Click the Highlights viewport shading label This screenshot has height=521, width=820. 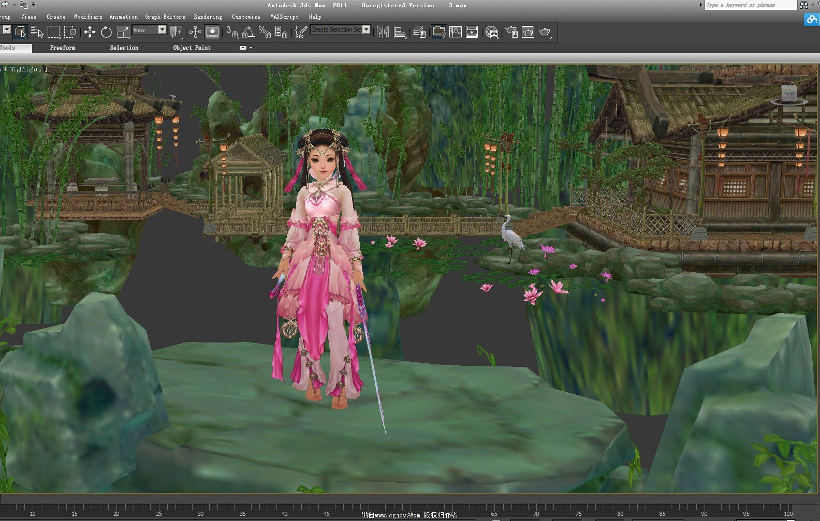(x=25, y=69)
